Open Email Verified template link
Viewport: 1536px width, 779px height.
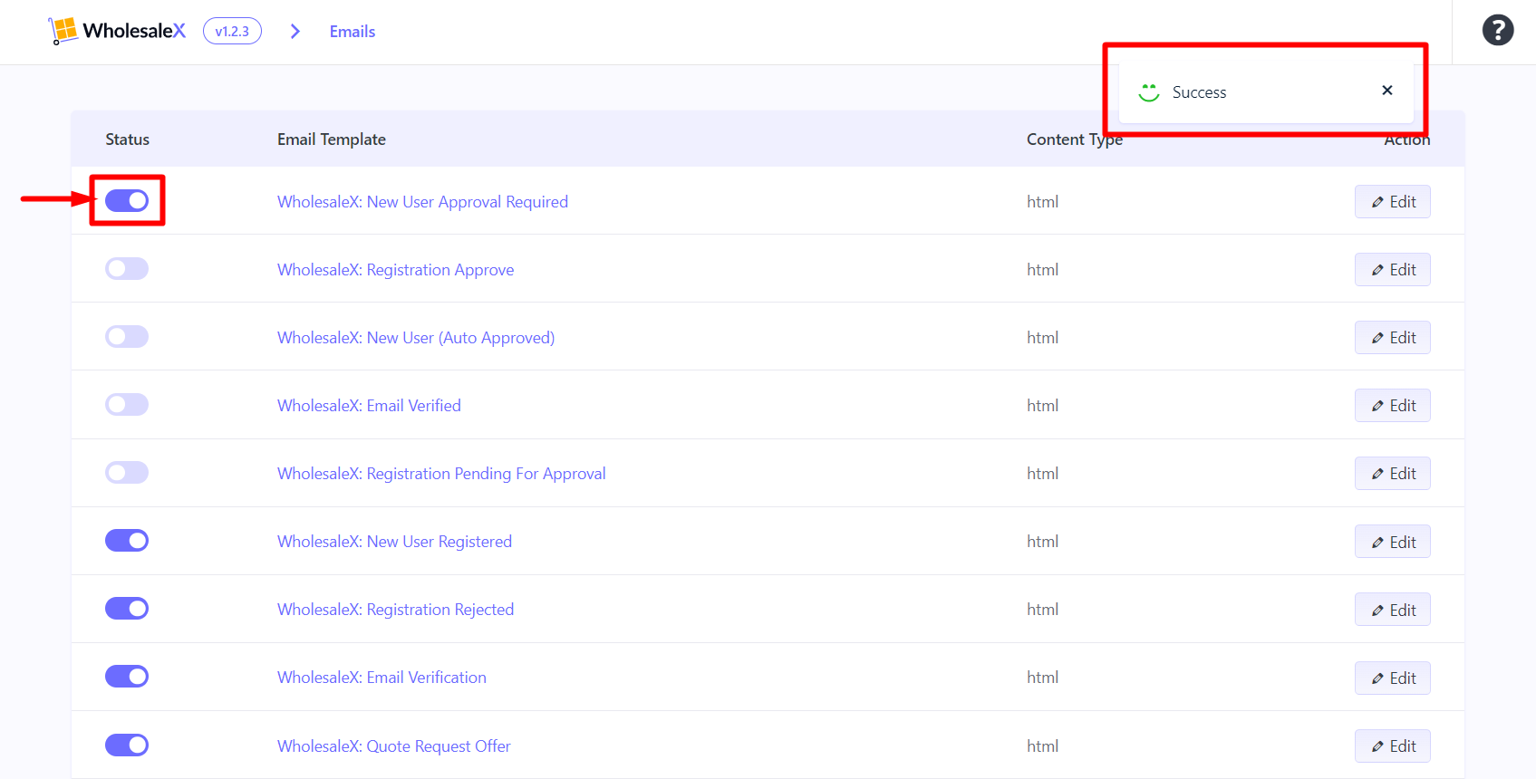369,406
